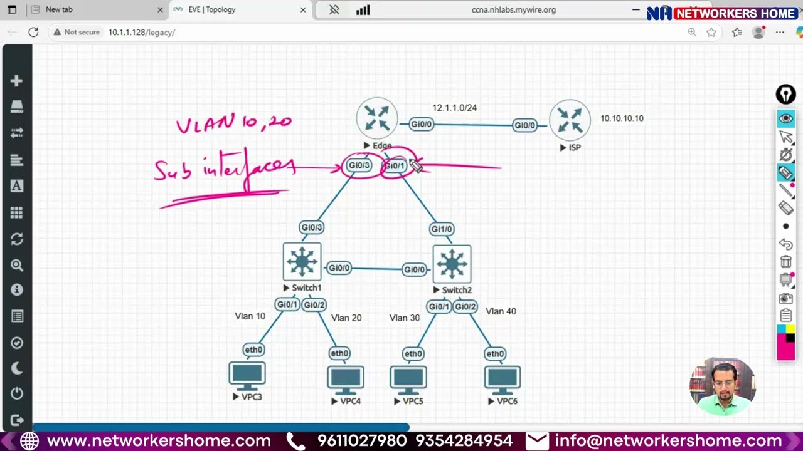Click the Edge router node

pos(377,118)
